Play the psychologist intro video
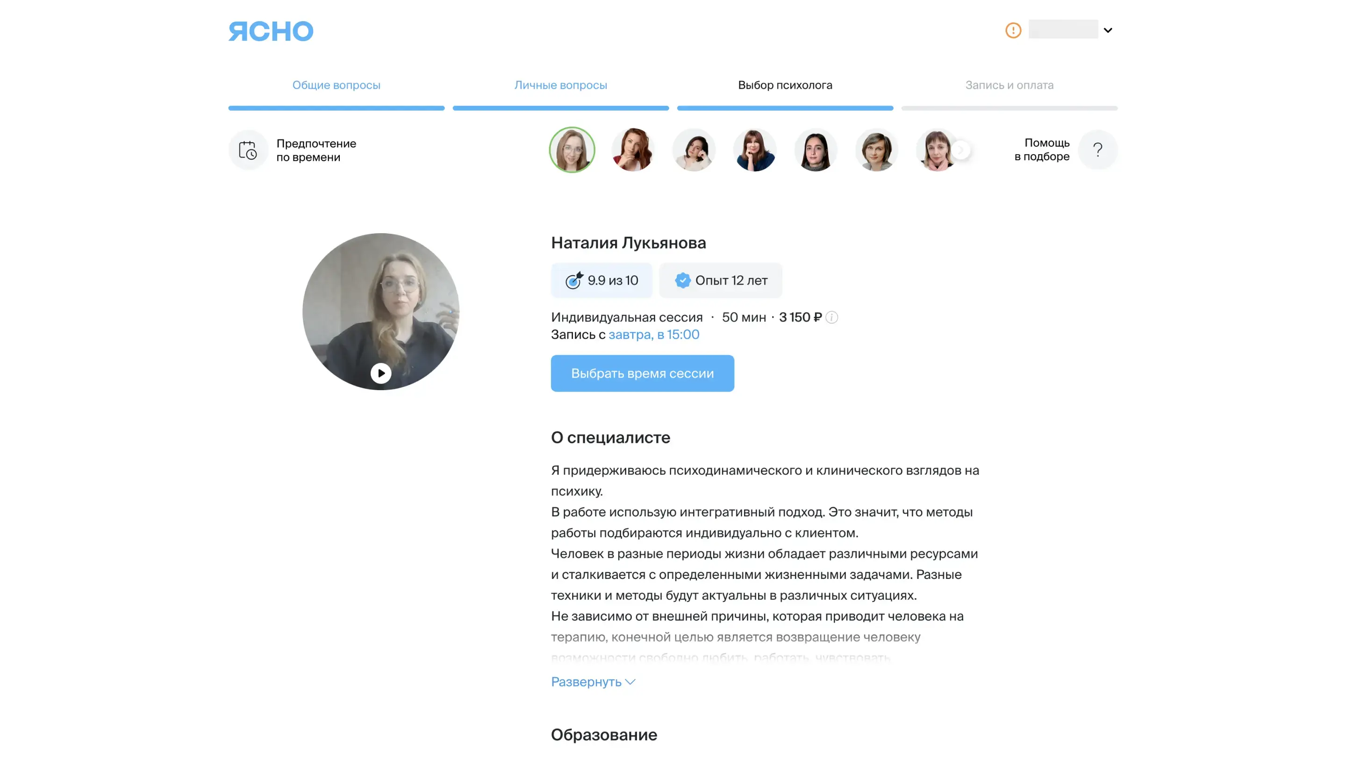Screen dimensions: 1346x757 click(381, 373)
